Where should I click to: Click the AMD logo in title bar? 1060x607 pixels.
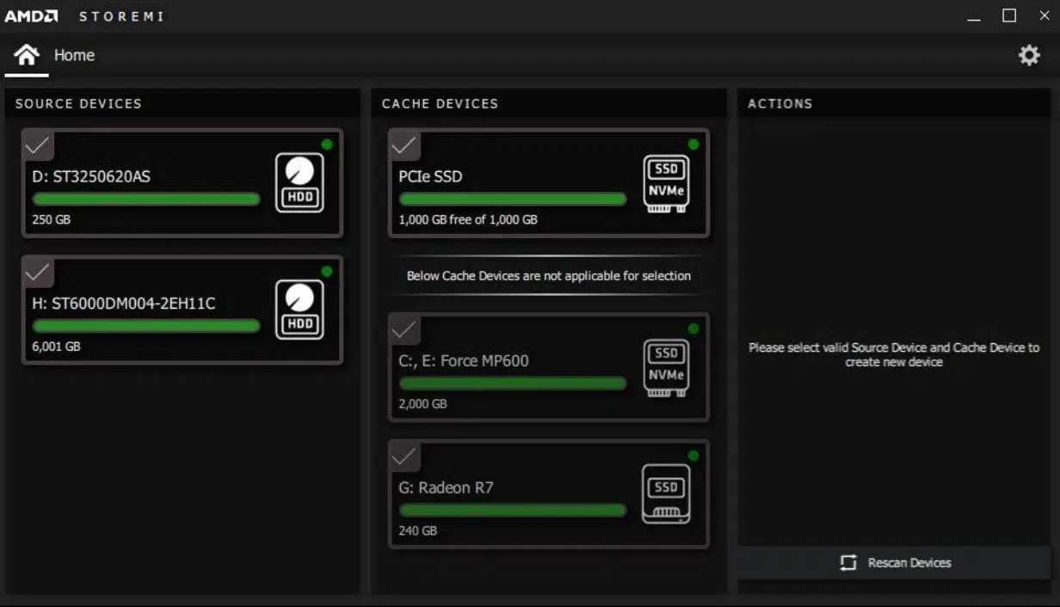31,16
